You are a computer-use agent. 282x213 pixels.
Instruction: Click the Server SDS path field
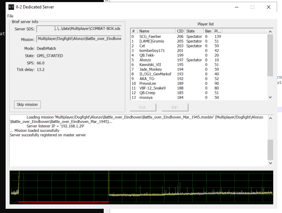(79, 29)
